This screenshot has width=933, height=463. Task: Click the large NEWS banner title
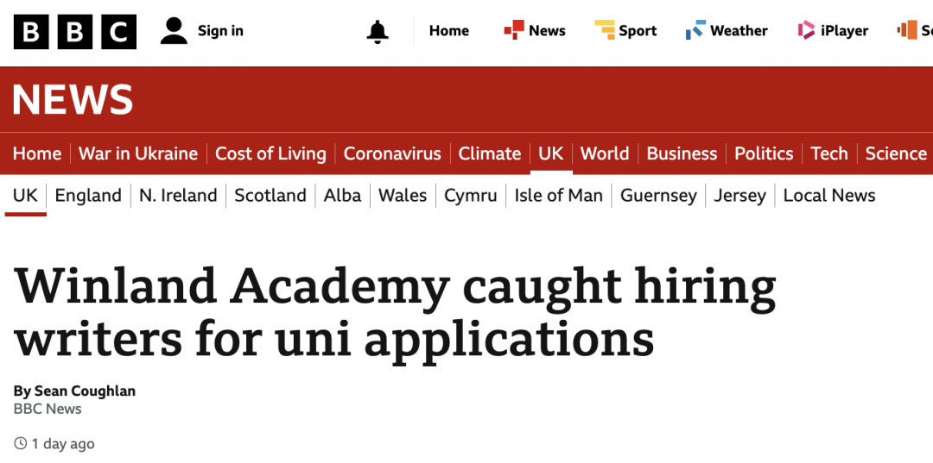[73, 100]
